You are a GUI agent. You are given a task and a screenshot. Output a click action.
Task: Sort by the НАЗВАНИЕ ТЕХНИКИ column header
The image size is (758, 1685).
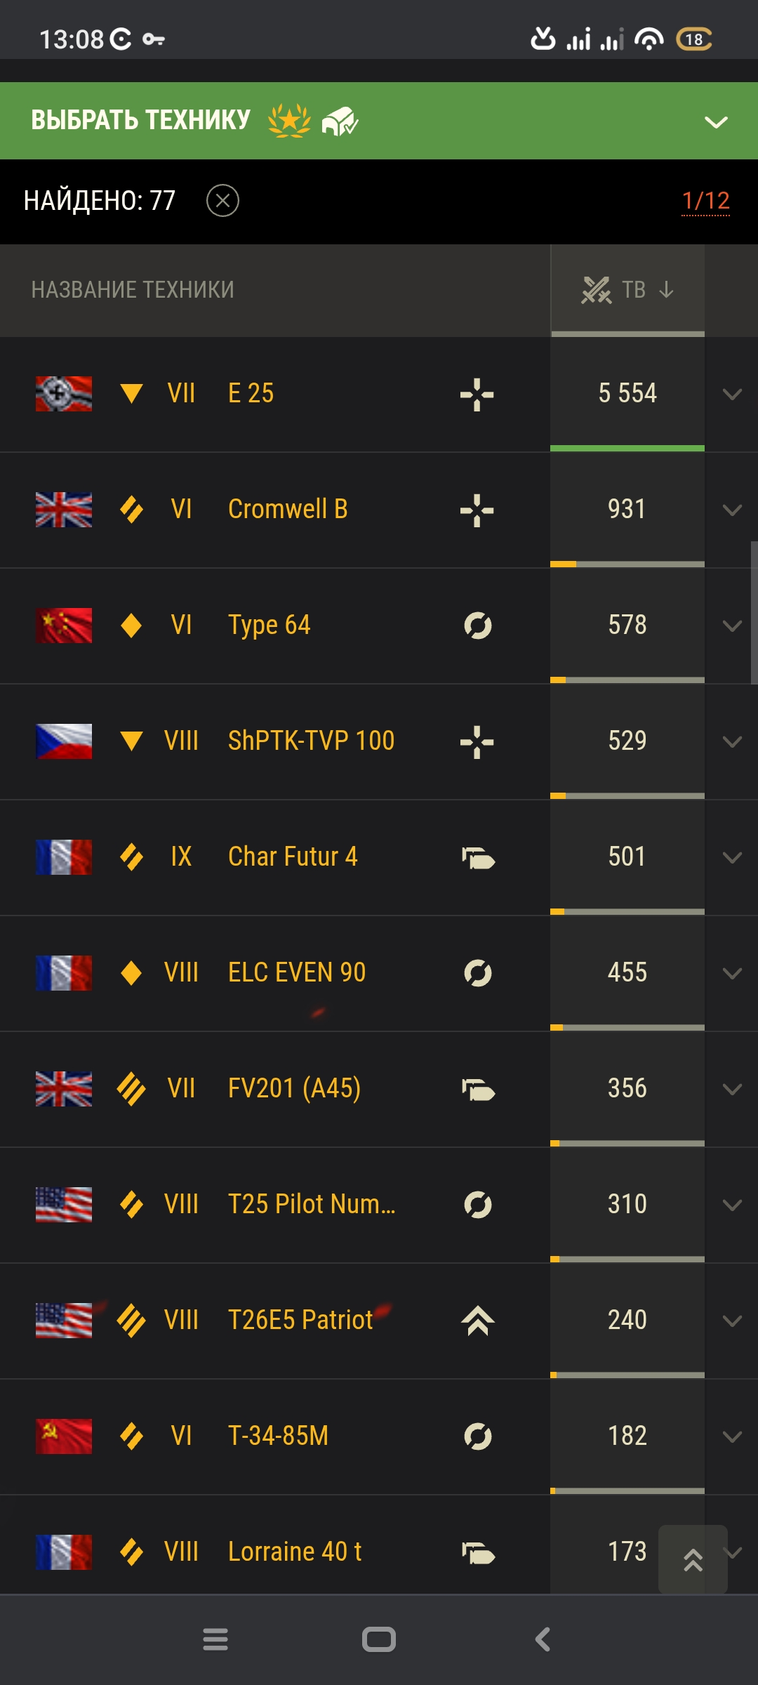133,290
